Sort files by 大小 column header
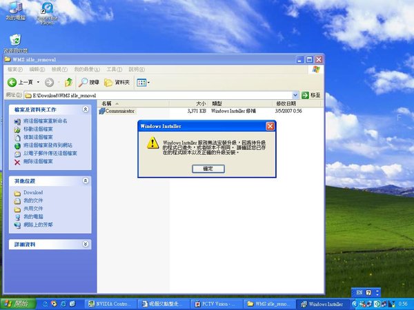The width and height of the screenshot is (414, 310). [188, 103]
